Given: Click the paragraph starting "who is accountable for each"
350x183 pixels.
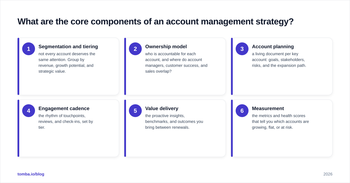Looking at the screenshot, I should 176,62.
